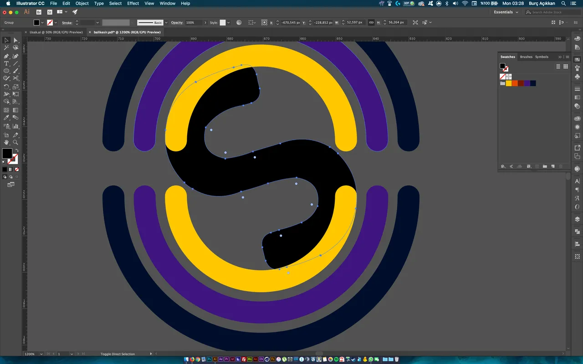Open the Object menu

click(x=82, y=3)
